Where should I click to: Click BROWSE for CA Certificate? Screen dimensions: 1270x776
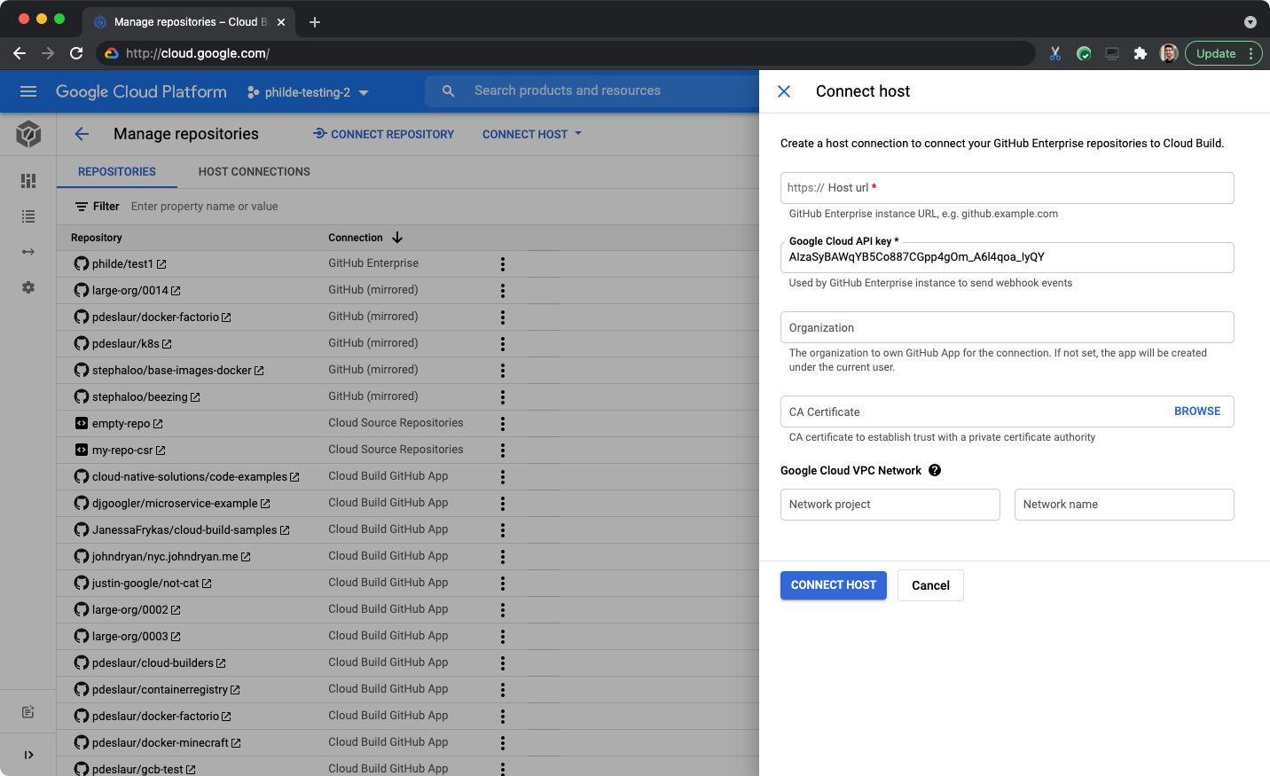pyautogui.click(x=1197, y=412)
